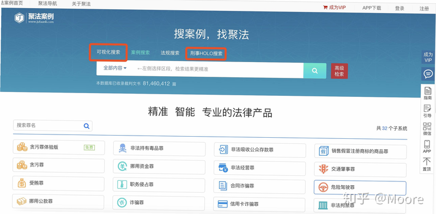This screenshot has height=214, width=436.
Task: Click the 登录 link
Action: [399, 8]
